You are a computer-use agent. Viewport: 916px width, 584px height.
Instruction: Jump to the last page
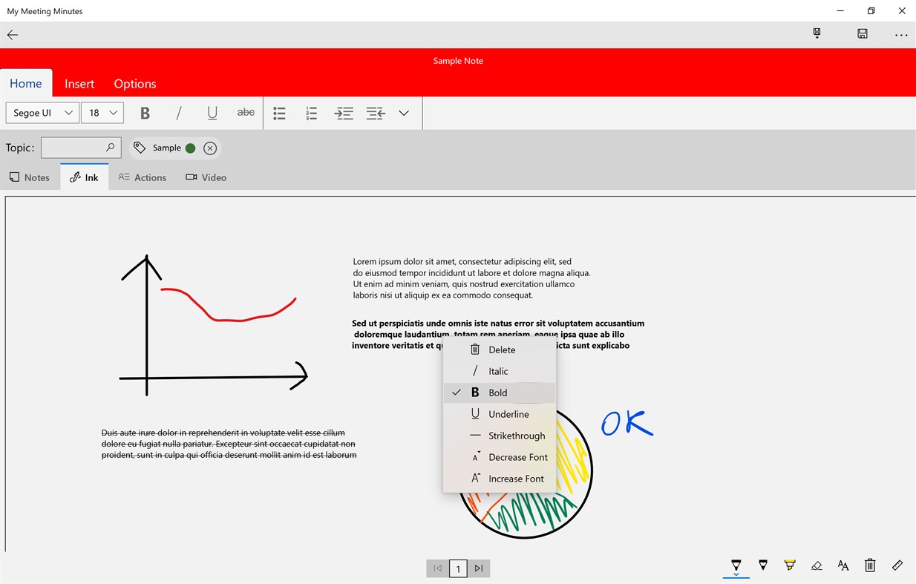[x=479, y=568]
